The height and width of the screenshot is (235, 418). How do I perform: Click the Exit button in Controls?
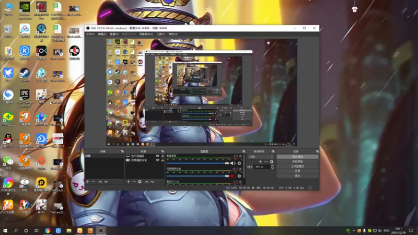pos(297,176)
